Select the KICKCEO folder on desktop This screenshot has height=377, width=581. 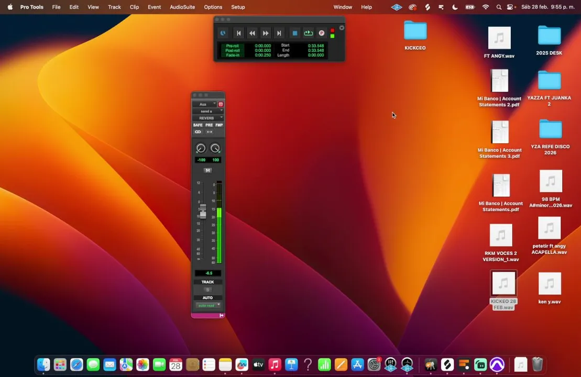point(415,35)
